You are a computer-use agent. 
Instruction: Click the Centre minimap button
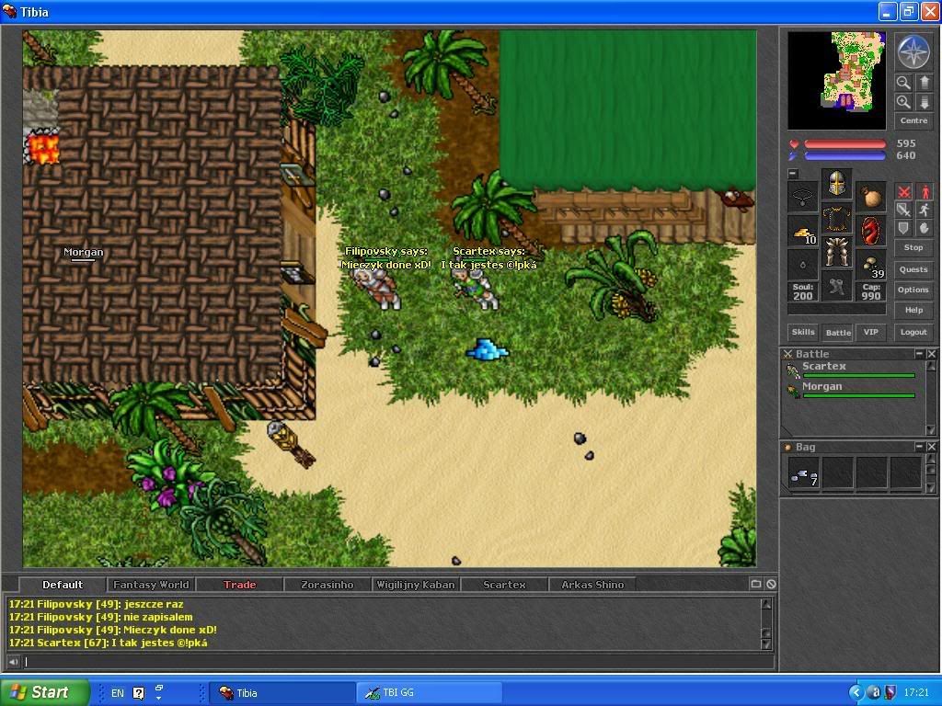pyautogui.click(x=913, y=120)
